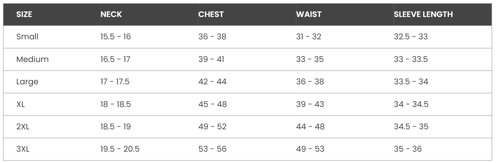This screenshot has width=496, height=163.
Task: Click the waist value 36 - 38
Action: 310,82
